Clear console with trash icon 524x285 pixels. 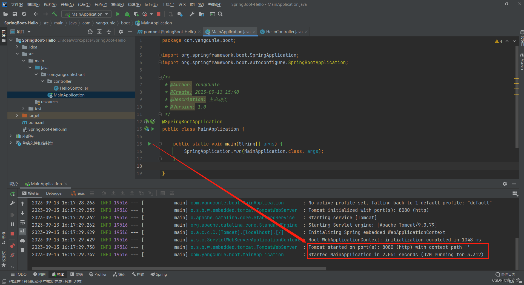click(22, 250)
